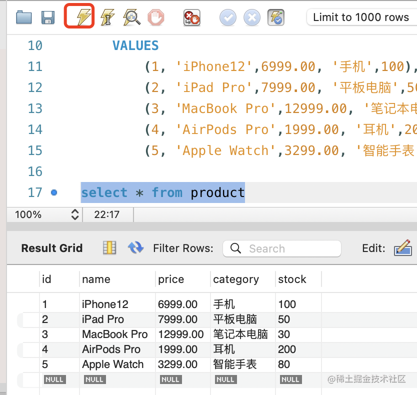
Task: Select the 耳机 category cell
Action: [243, 349]
